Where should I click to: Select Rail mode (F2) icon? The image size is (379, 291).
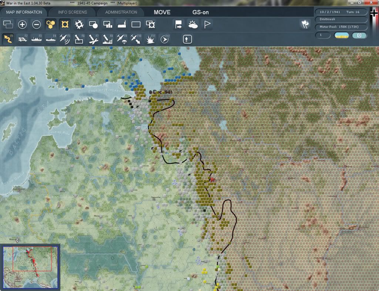coord(23,39)
